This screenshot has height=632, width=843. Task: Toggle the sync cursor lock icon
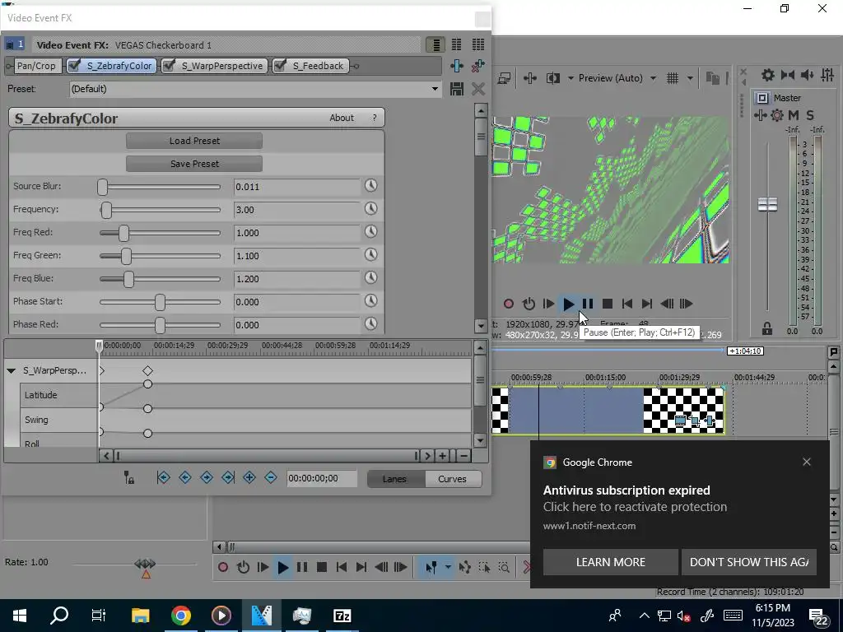[129, 478]
